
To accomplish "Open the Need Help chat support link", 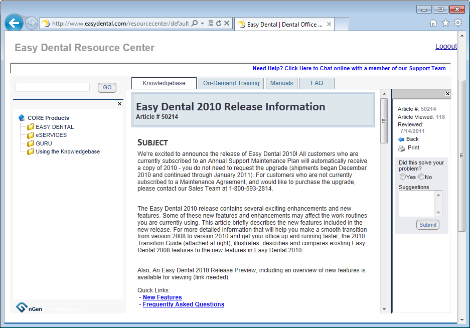I will click(x=349, y=68).
